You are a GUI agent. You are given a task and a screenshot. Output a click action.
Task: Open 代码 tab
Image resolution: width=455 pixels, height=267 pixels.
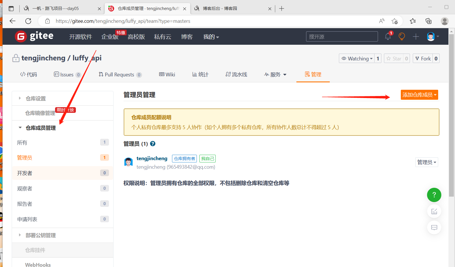point(29,74)
